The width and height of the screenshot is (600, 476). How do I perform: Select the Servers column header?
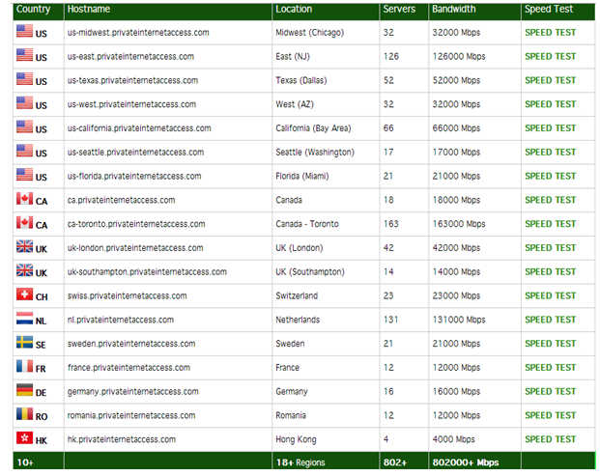coord(399,10)
